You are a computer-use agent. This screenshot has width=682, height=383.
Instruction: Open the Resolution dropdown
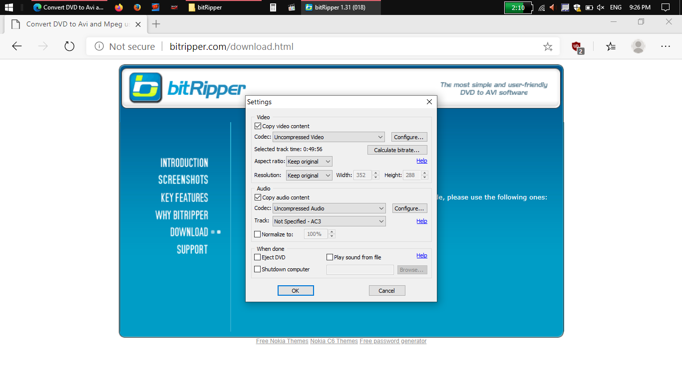click(309, 176)
